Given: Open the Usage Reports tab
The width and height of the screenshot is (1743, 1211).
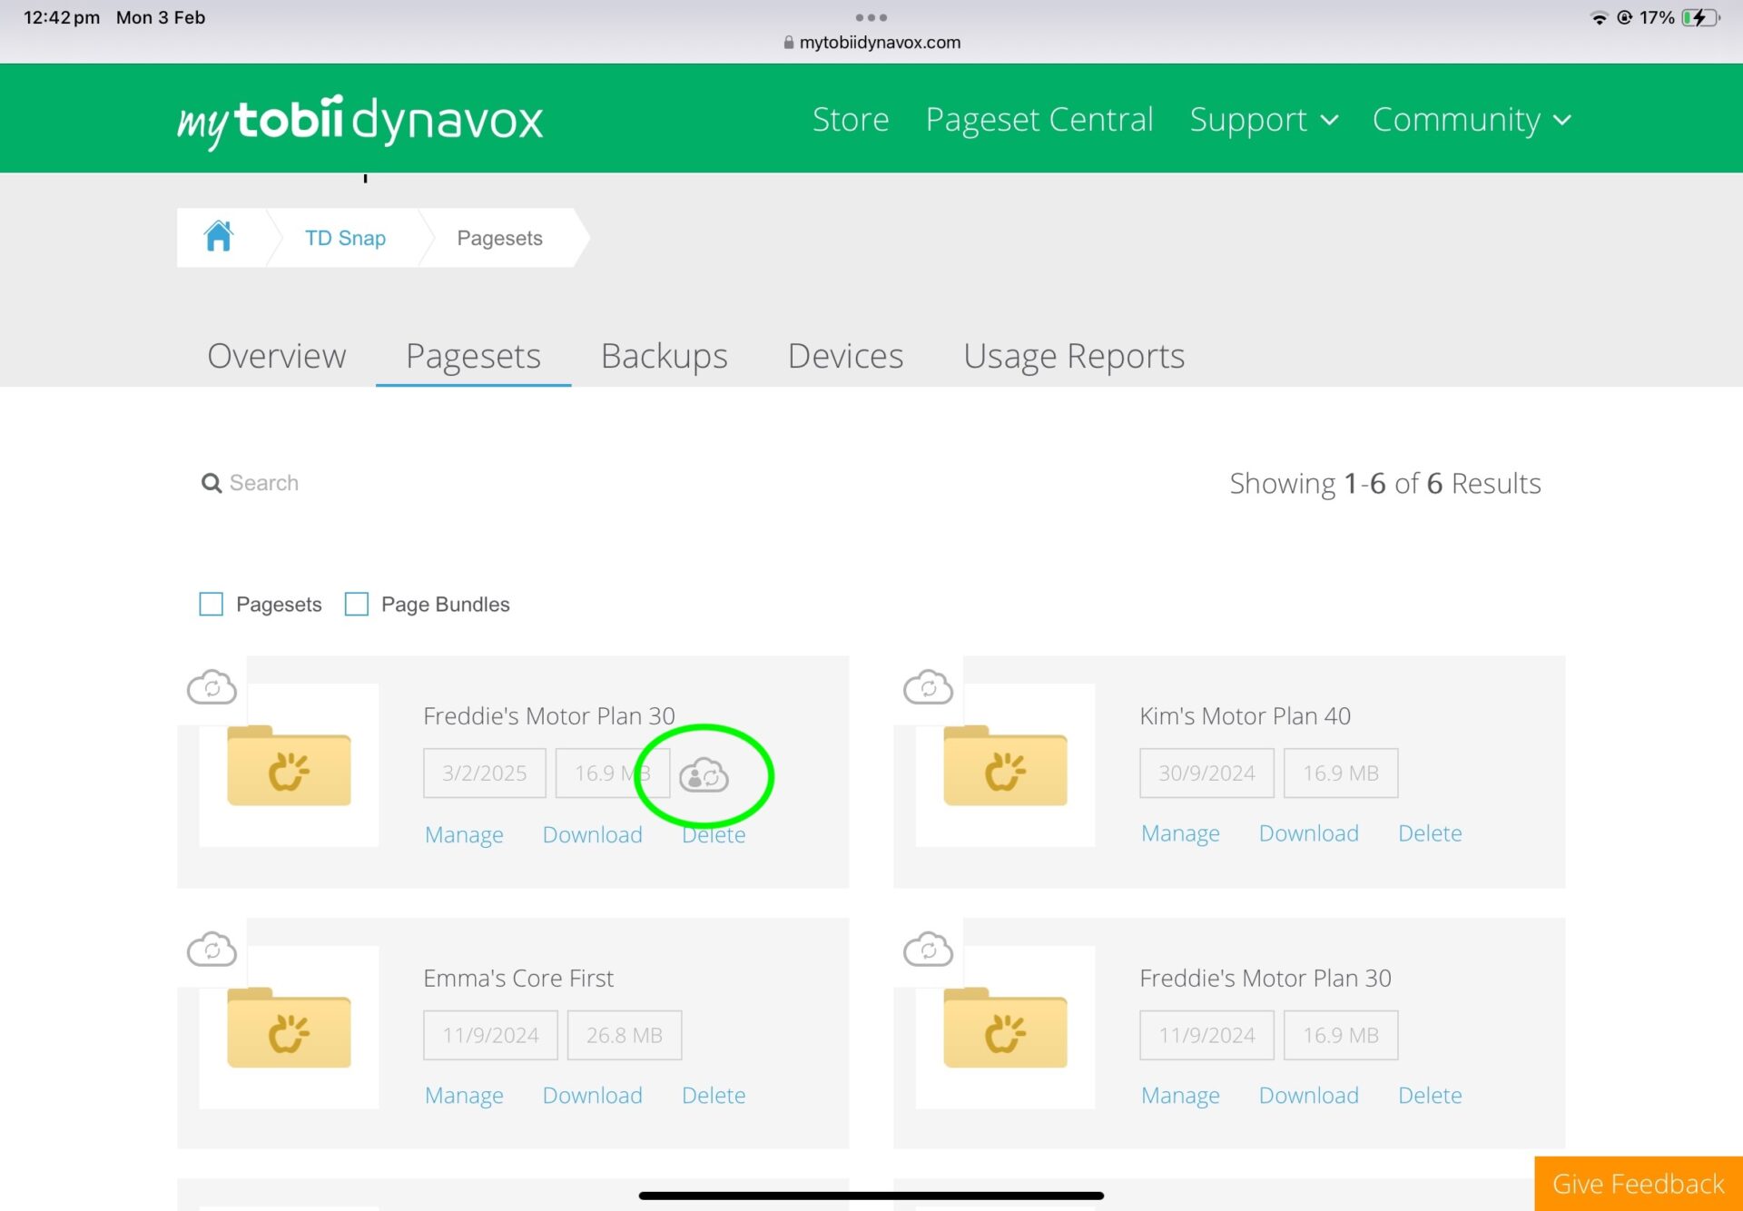Looking at the screenshot, I should (x=1074, y=354).
